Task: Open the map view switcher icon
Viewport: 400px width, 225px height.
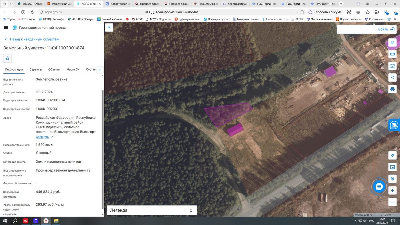Action: pyautogui.click(x=392, y=167)
